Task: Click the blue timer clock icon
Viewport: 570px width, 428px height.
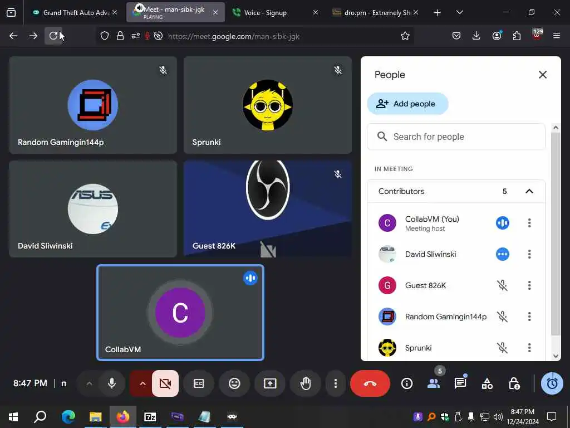Action: pyautogui.click(x=552, y=383)
